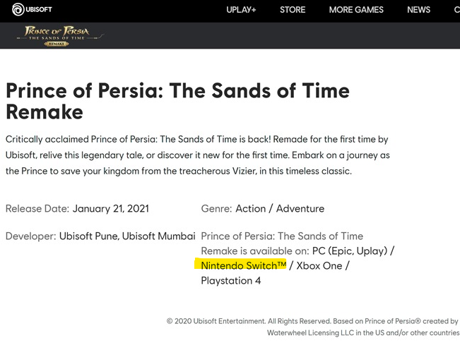This screenshot has width=460, height=343.
Task: Click the 'Developer:' label
Action: (30, 236)
